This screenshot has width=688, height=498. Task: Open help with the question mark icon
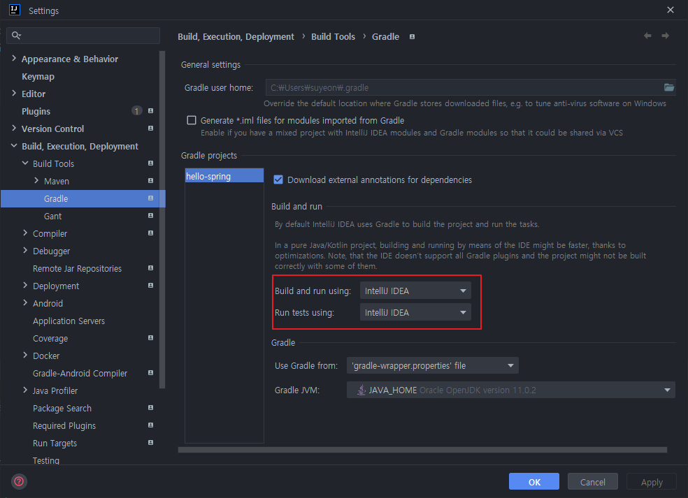tap(20, 481)
